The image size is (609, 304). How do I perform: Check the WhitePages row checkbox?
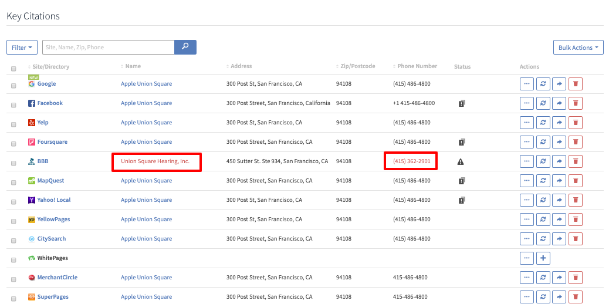coord(13,260)
